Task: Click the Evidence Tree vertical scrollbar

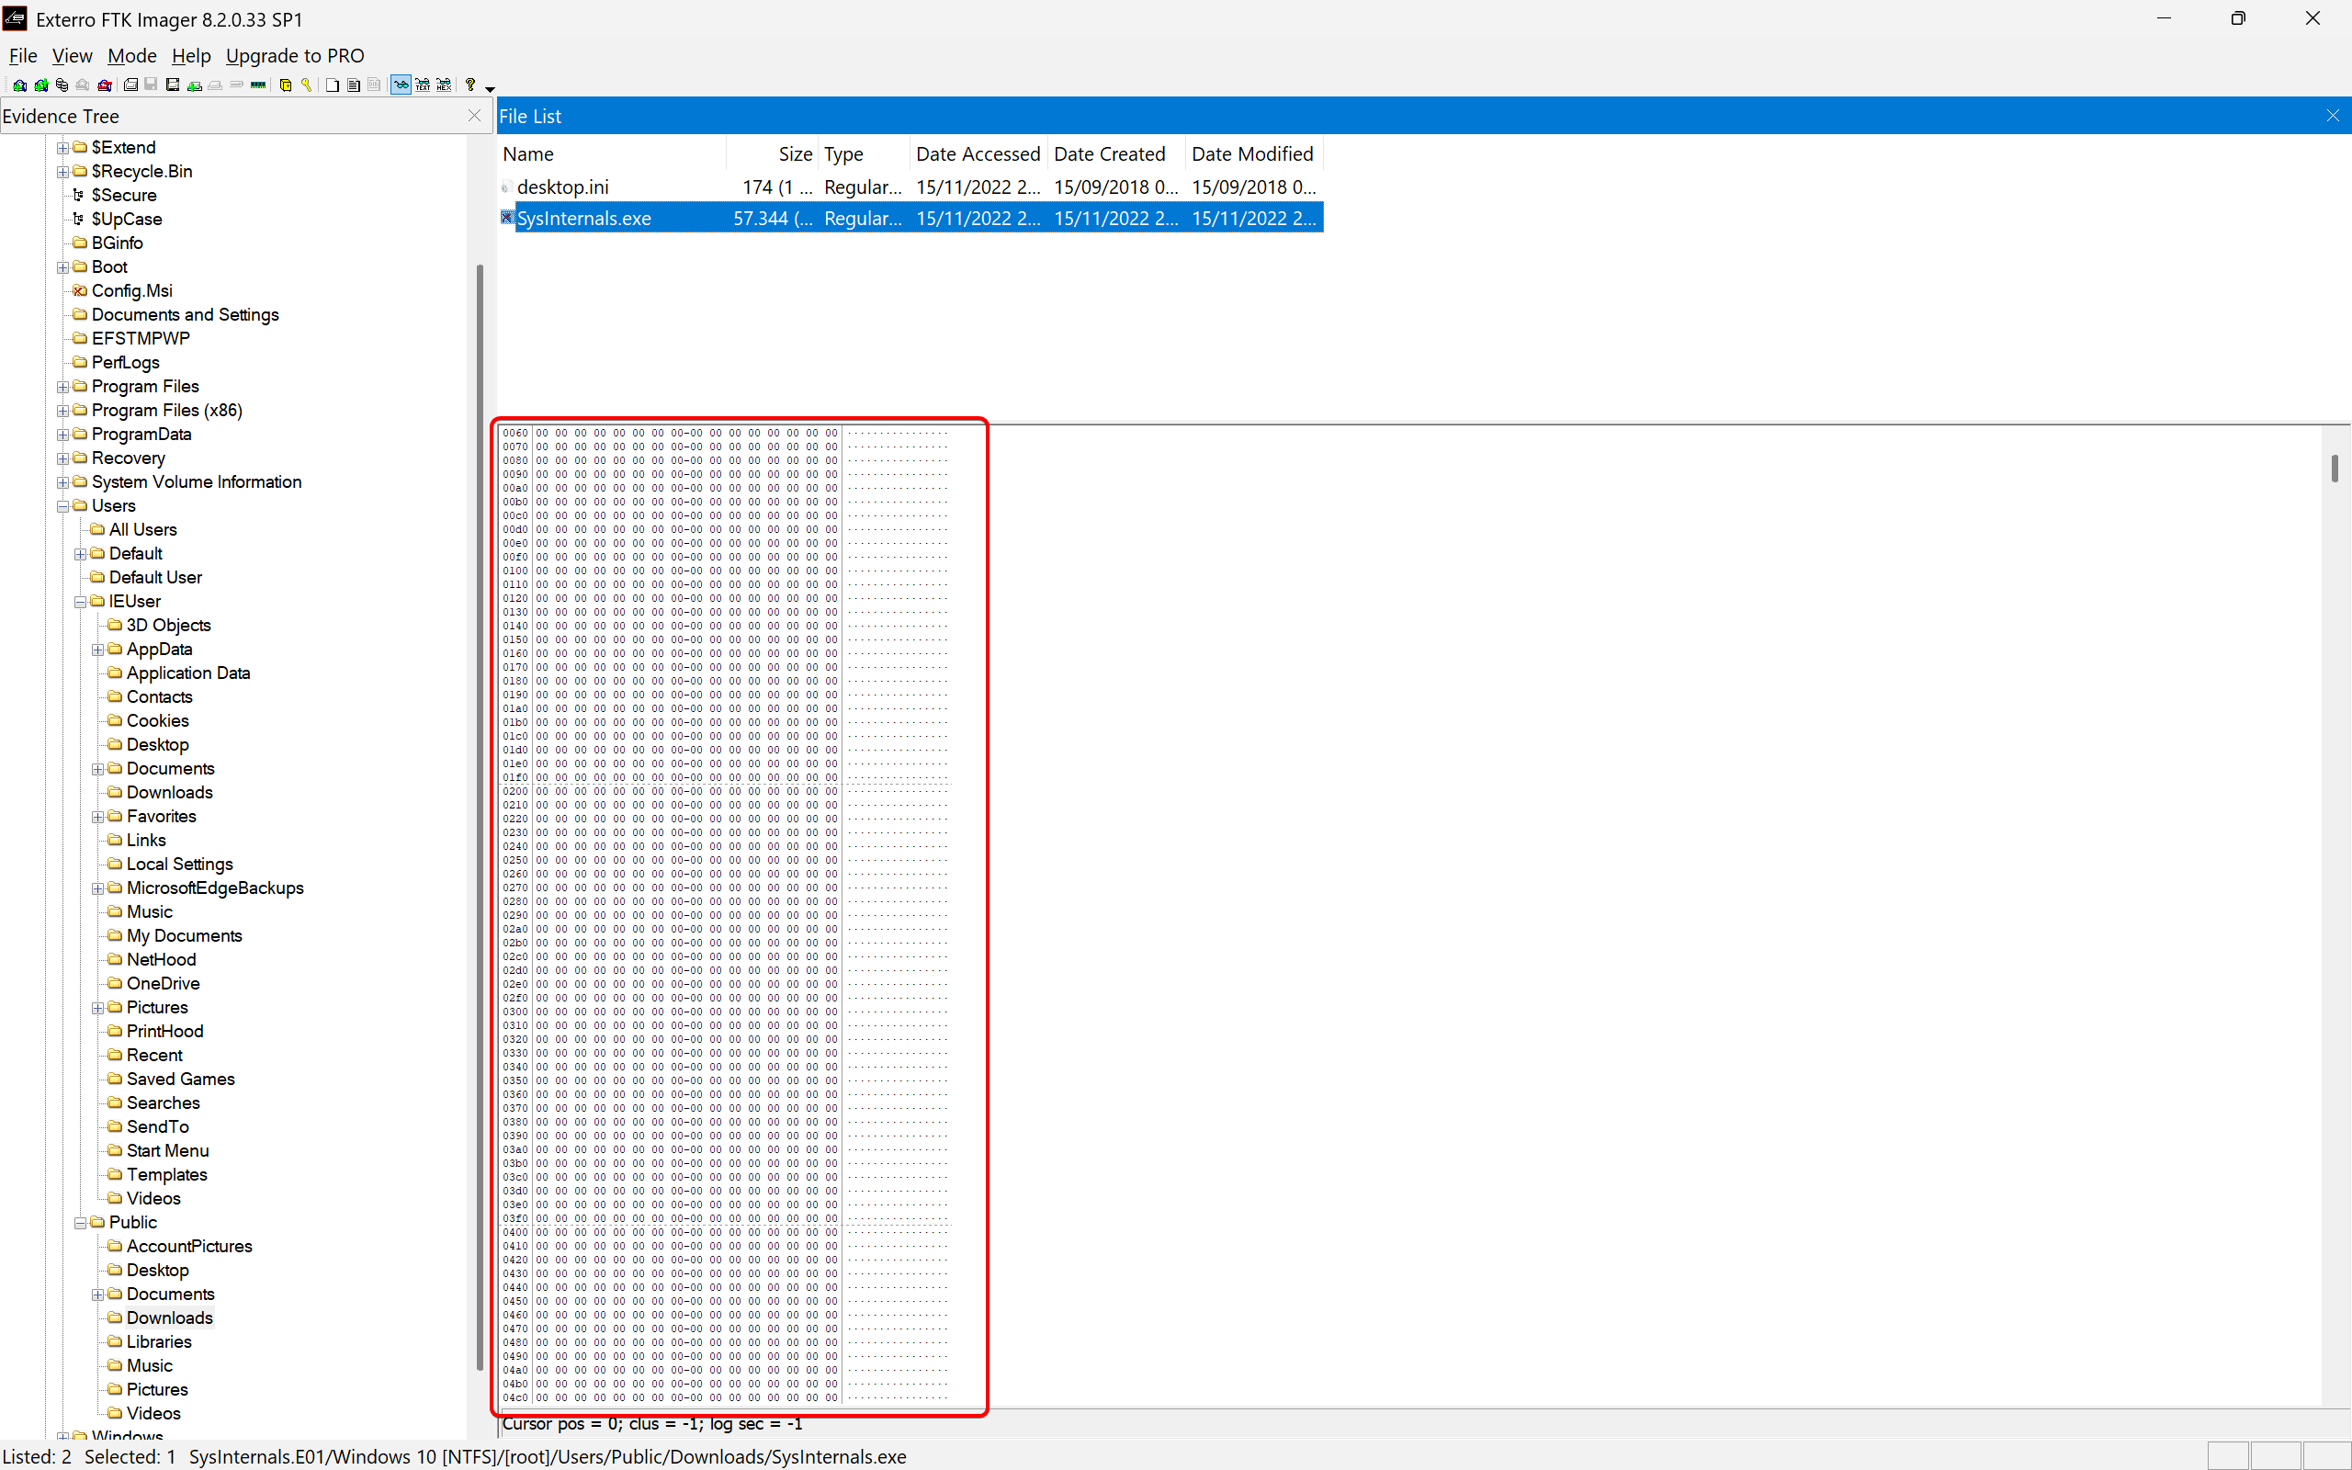Action: pos(481,817)
